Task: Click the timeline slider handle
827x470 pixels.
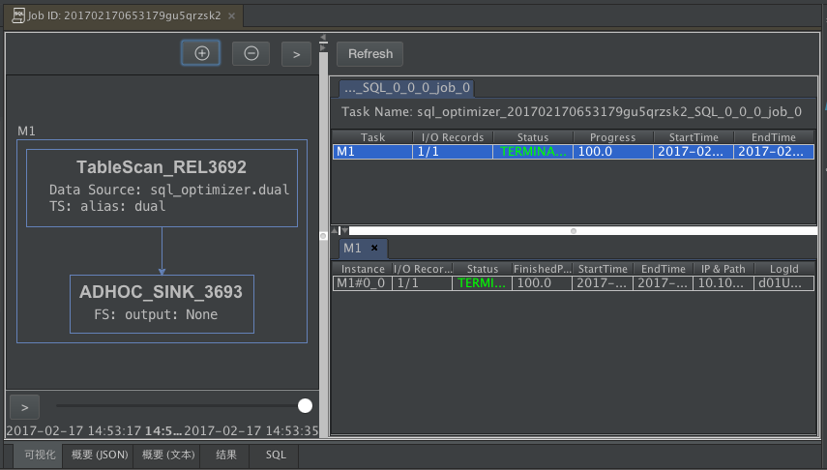Action: pyautogui.click(x=305, y=405)
